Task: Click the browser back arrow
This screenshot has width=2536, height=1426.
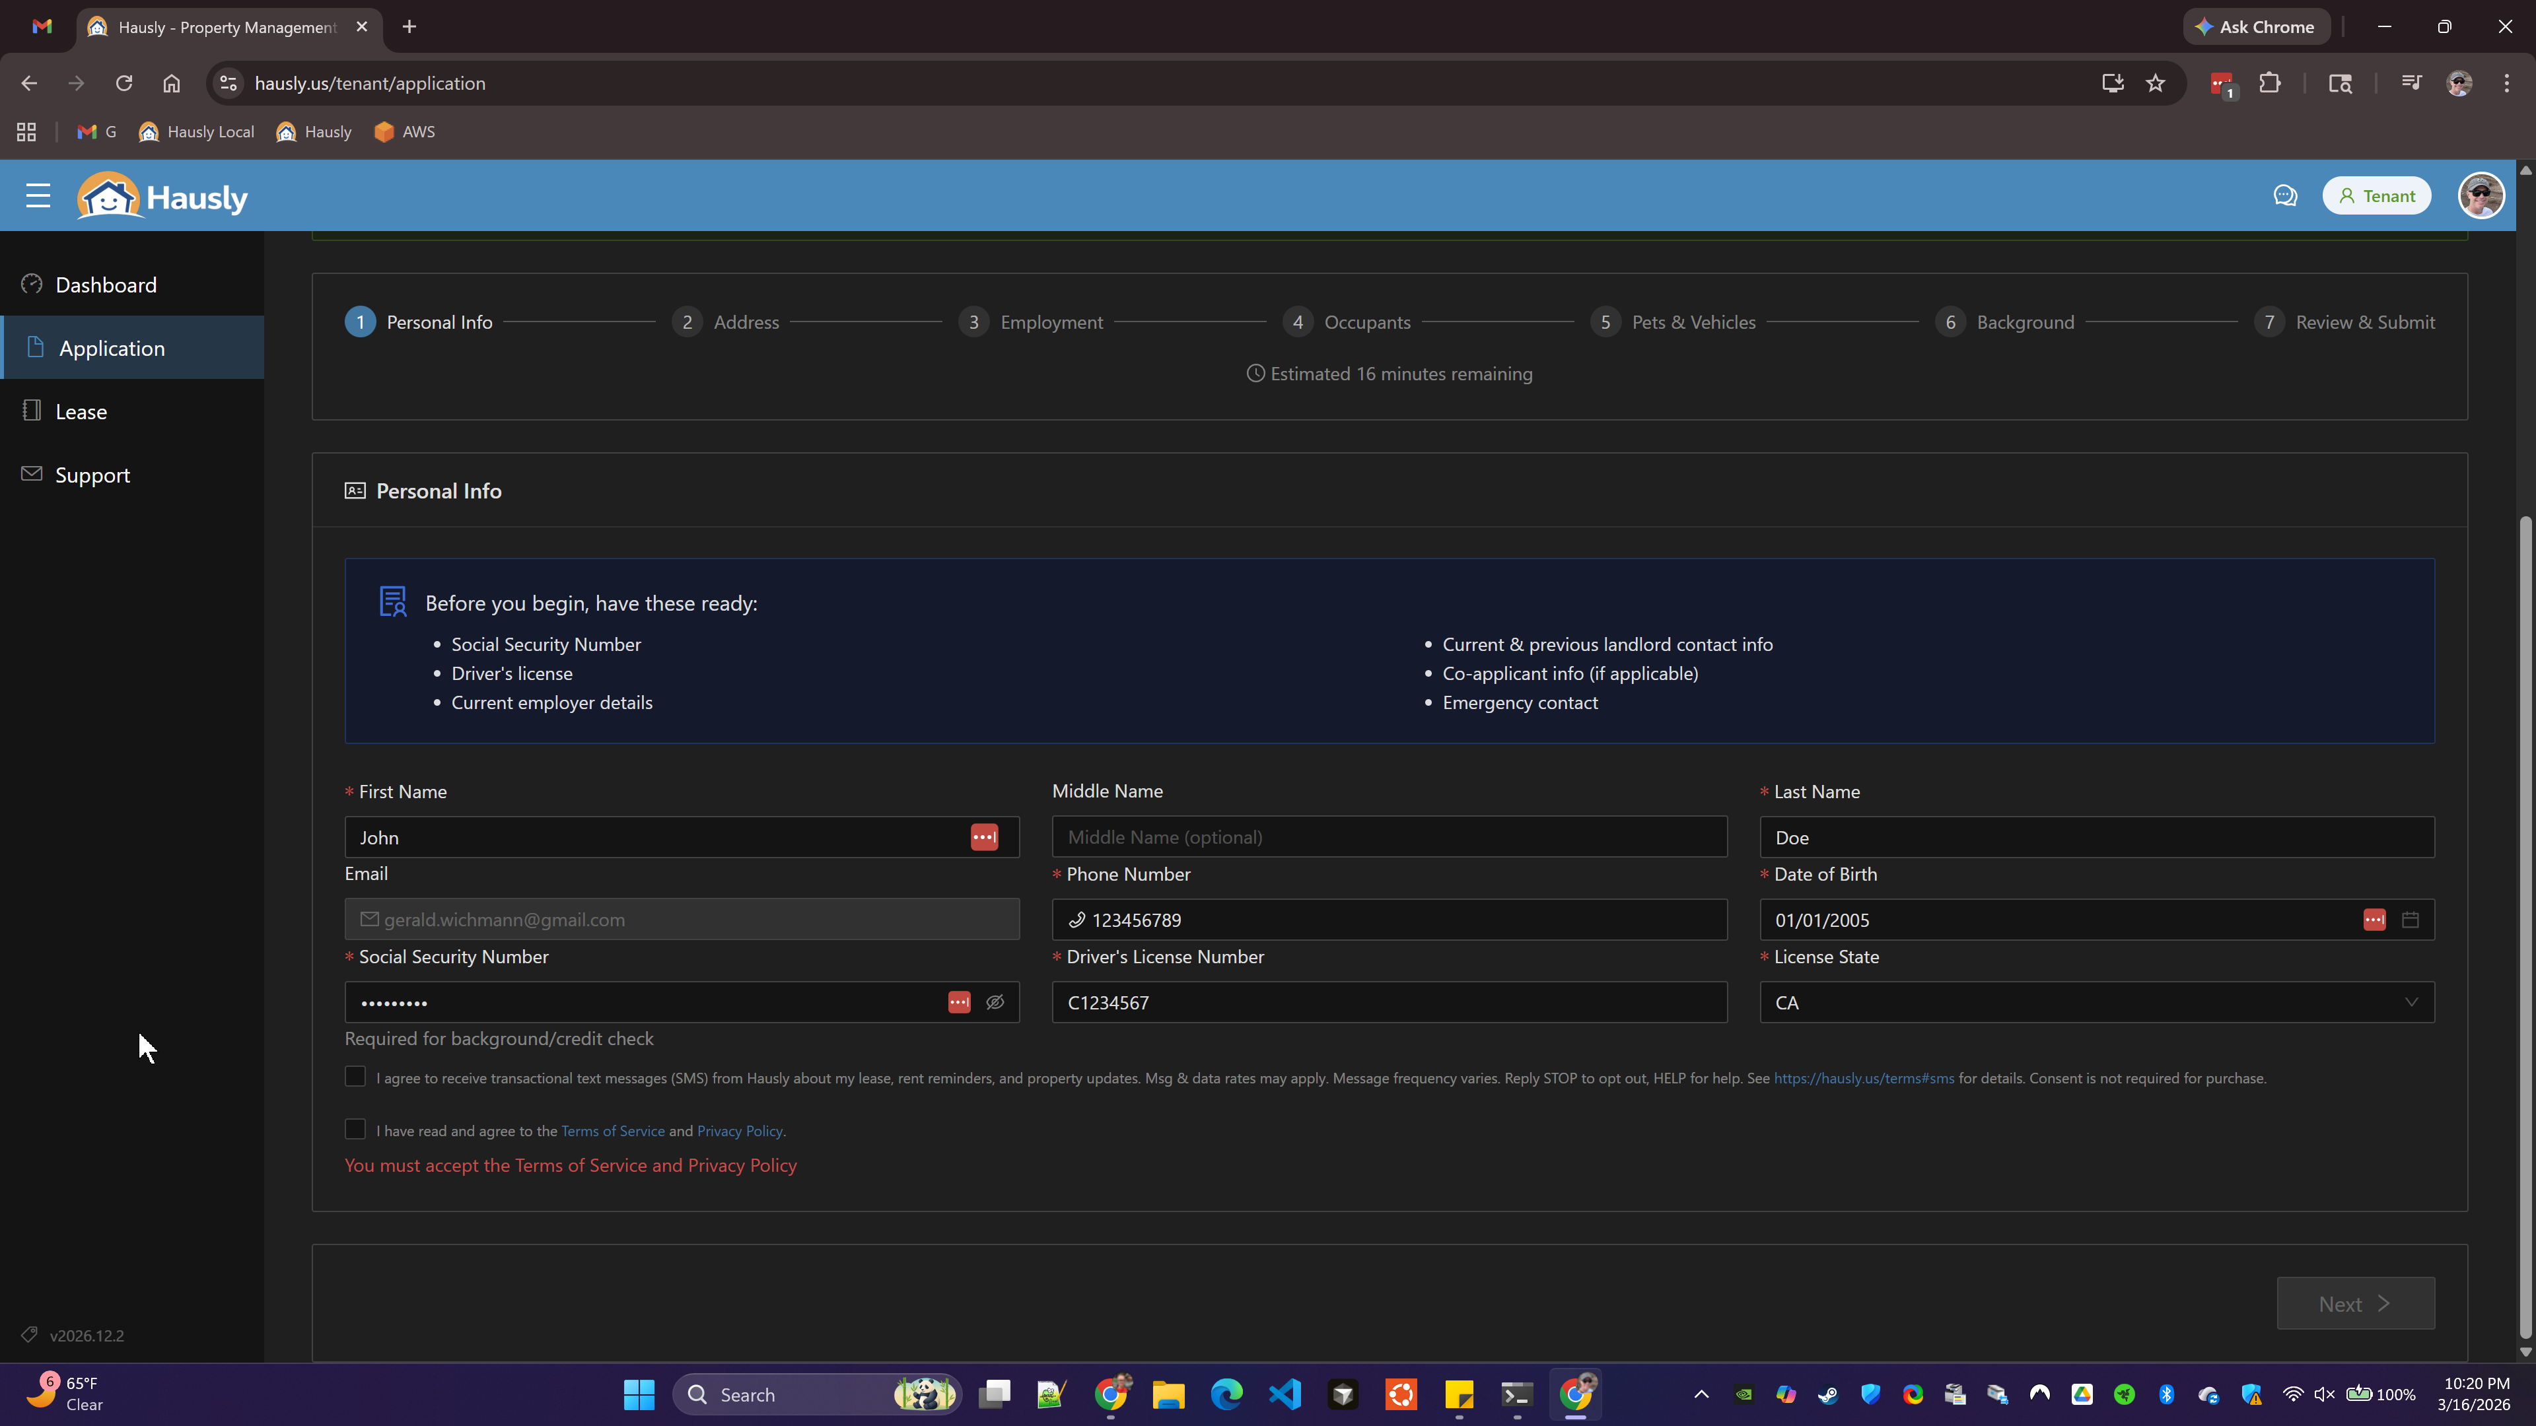Action: 28,84
